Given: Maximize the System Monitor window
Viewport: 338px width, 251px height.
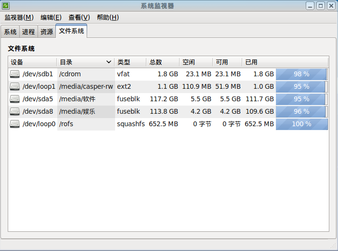Looking at the screenshot, I should 321,6.
